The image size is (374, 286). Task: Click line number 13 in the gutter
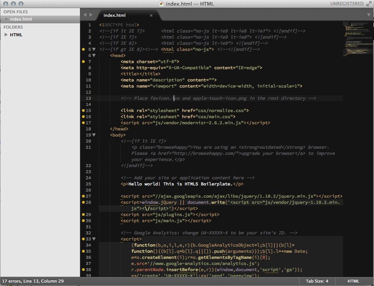point(88,98)
